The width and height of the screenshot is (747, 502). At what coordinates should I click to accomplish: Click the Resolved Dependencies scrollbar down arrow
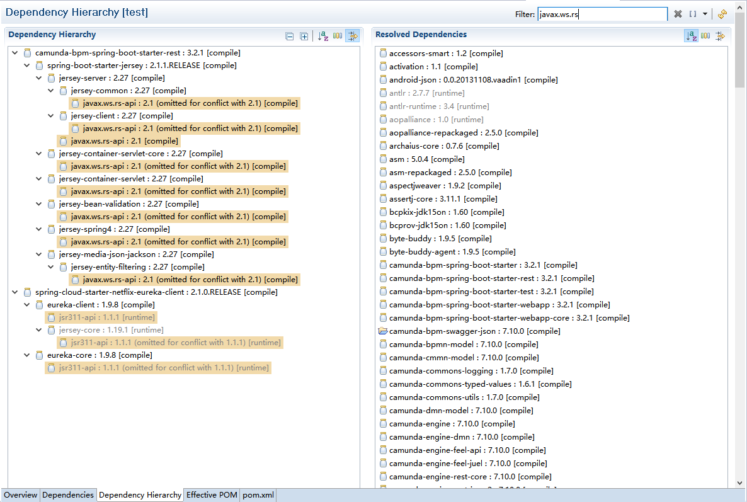[x=739, y=482]
